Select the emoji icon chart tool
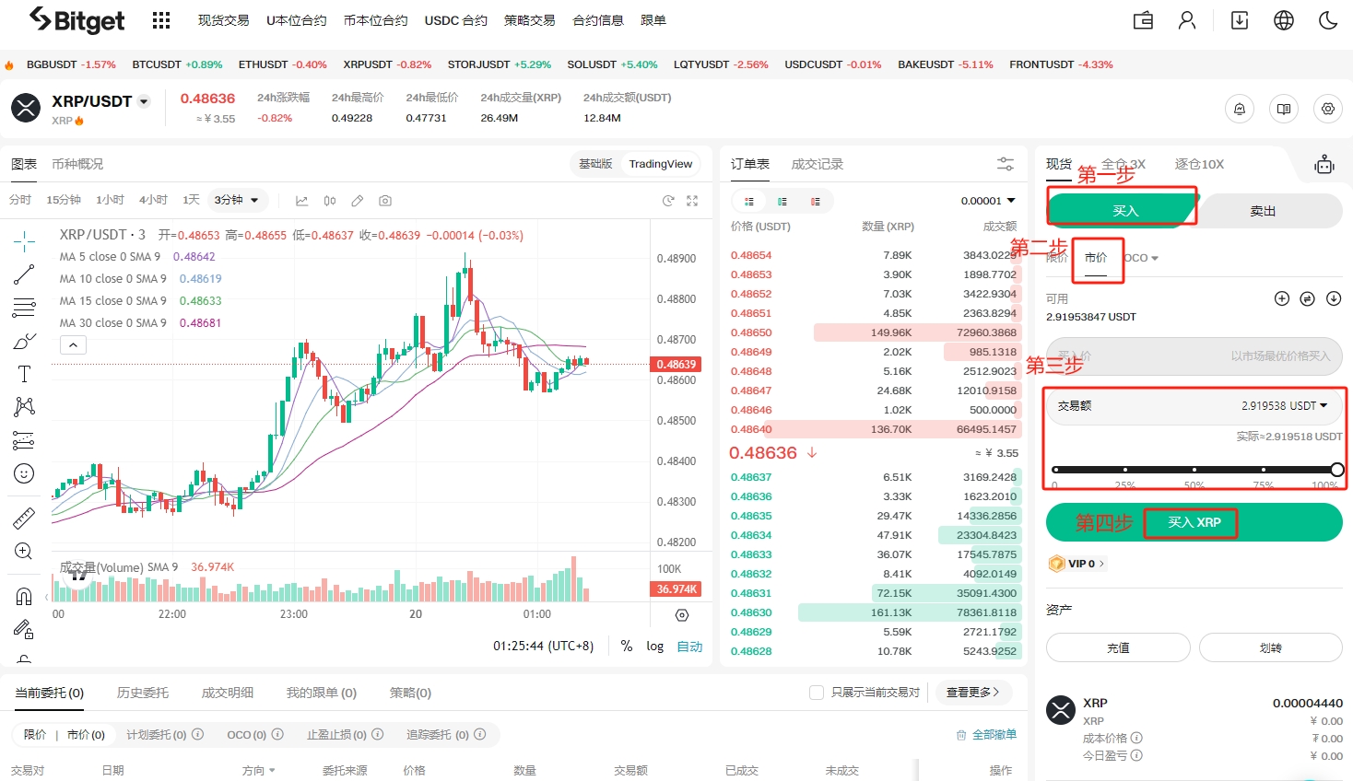 click(x=25, y=473)
